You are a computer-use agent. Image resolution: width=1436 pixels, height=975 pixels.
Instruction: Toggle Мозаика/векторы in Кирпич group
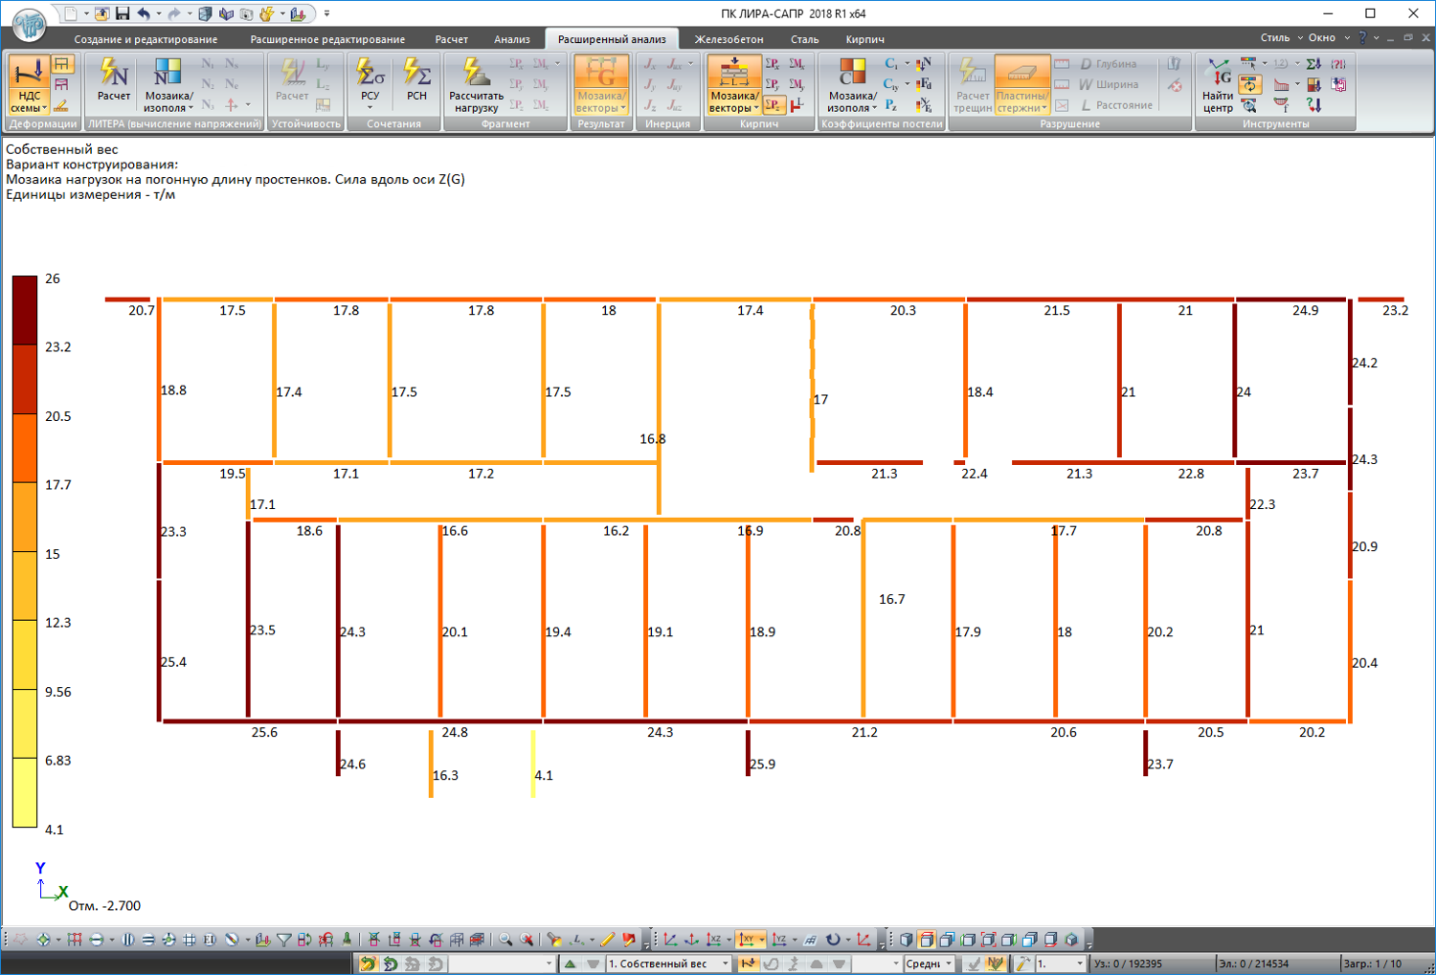[x=734, y=85]
